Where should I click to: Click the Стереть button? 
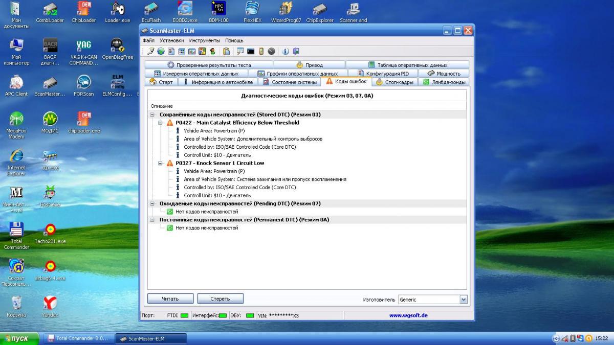[x=220, y=298]
